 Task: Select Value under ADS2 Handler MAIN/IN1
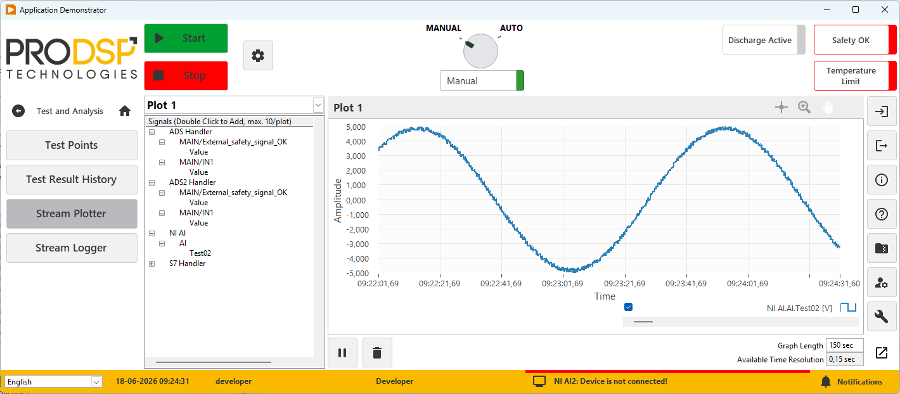coord(198,223)
